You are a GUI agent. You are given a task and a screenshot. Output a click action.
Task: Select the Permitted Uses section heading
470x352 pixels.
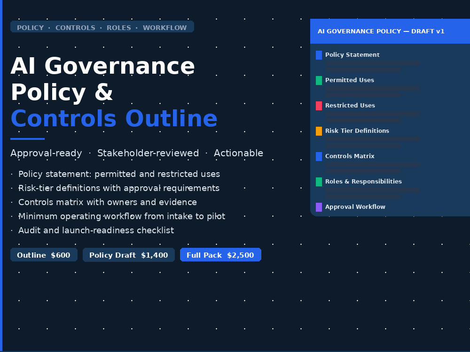(x=350, y=80)
